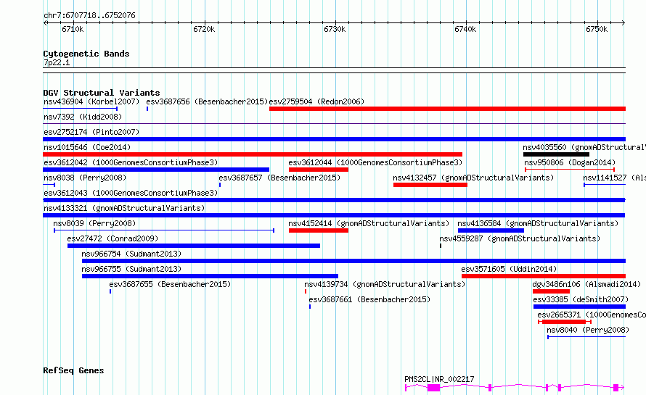The width and height of the screenshot is (646, 395).
Task: Open the nsv8039 (Perry2008) variant label
Action: (x=94, y=223)
